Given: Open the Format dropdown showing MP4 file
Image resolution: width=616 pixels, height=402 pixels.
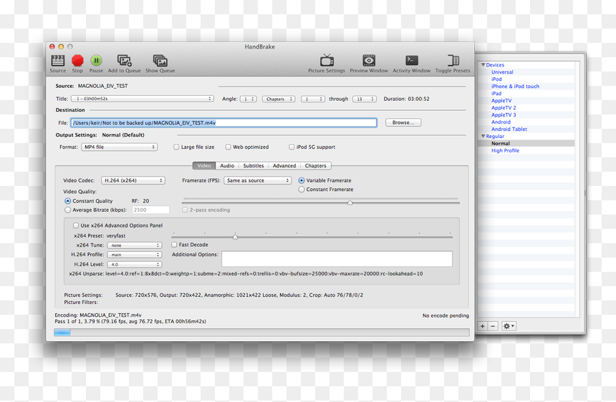Looking at the screenshot, I should 120,147.
